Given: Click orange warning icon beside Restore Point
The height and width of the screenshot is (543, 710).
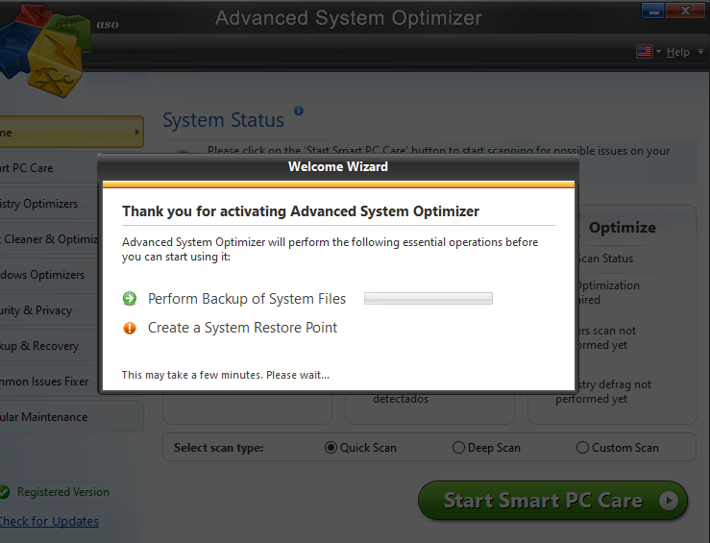Looking at the screenshot, I should click(x=130, y=328).
